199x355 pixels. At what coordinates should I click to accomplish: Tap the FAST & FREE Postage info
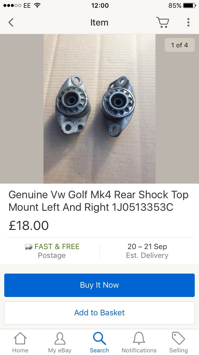pyautogui.click(x=52, y=251)
